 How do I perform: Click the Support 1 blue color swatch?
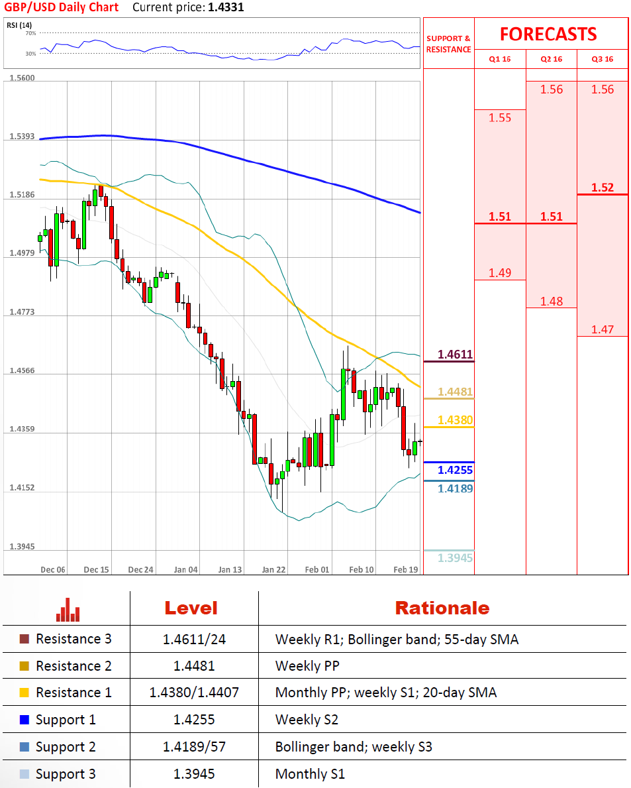pos(24,720)
